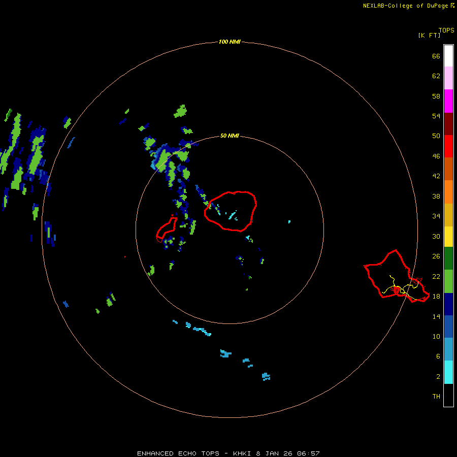Click the legend value "50"
The height and width of the screenshot is (457, 457).
(436, 136)
